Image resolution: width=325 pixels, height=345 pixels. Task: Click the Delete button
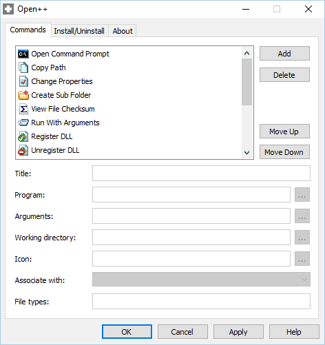284,75
